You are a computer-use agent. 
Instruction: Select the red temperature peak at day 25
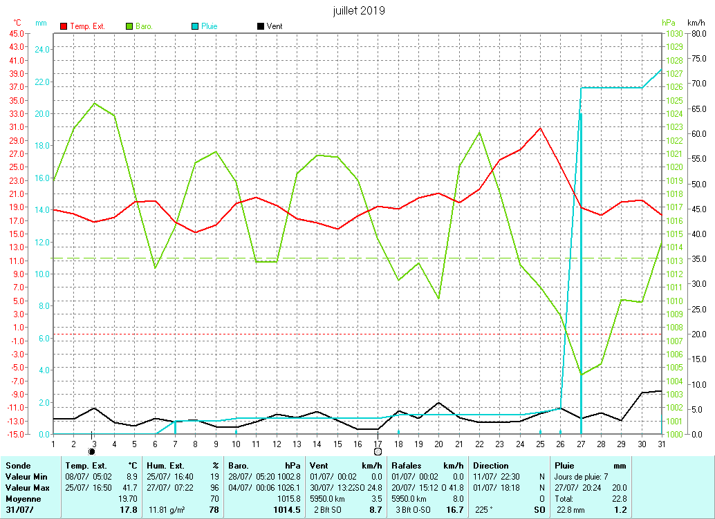[540, 128]
